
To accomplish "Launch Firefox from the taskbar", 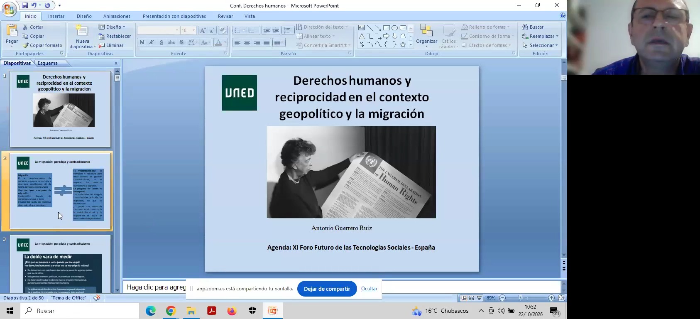I will [232, 311].
